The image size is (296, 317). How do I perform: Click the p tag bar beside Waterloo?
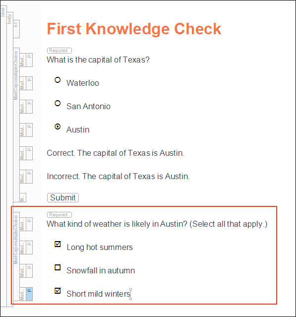pos(29,83)
